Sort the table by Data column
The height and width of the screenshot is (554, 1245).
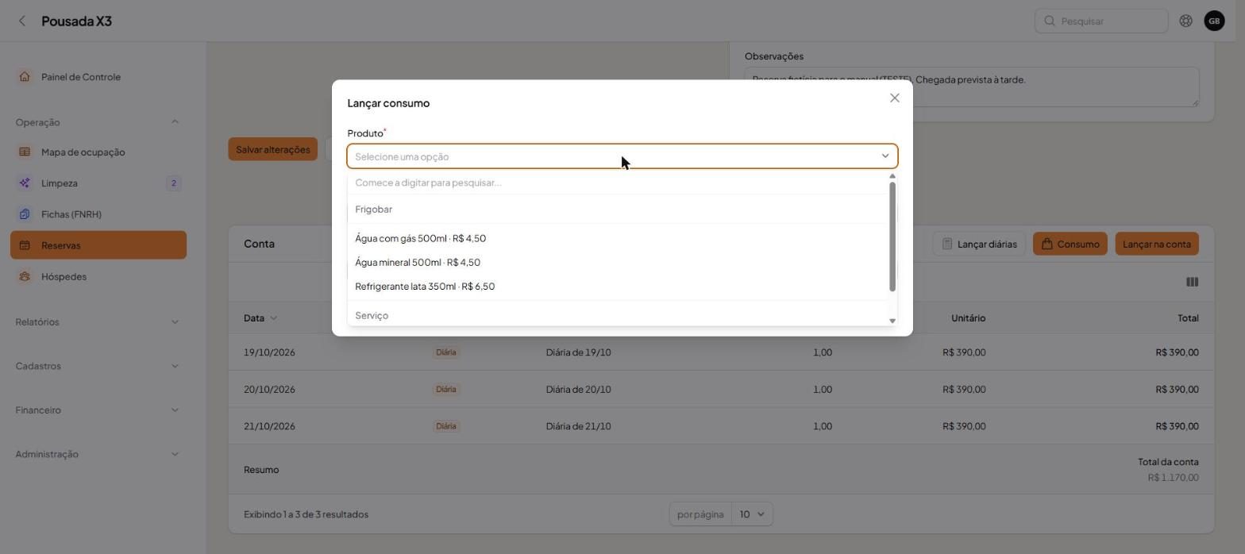click(260, 318)
